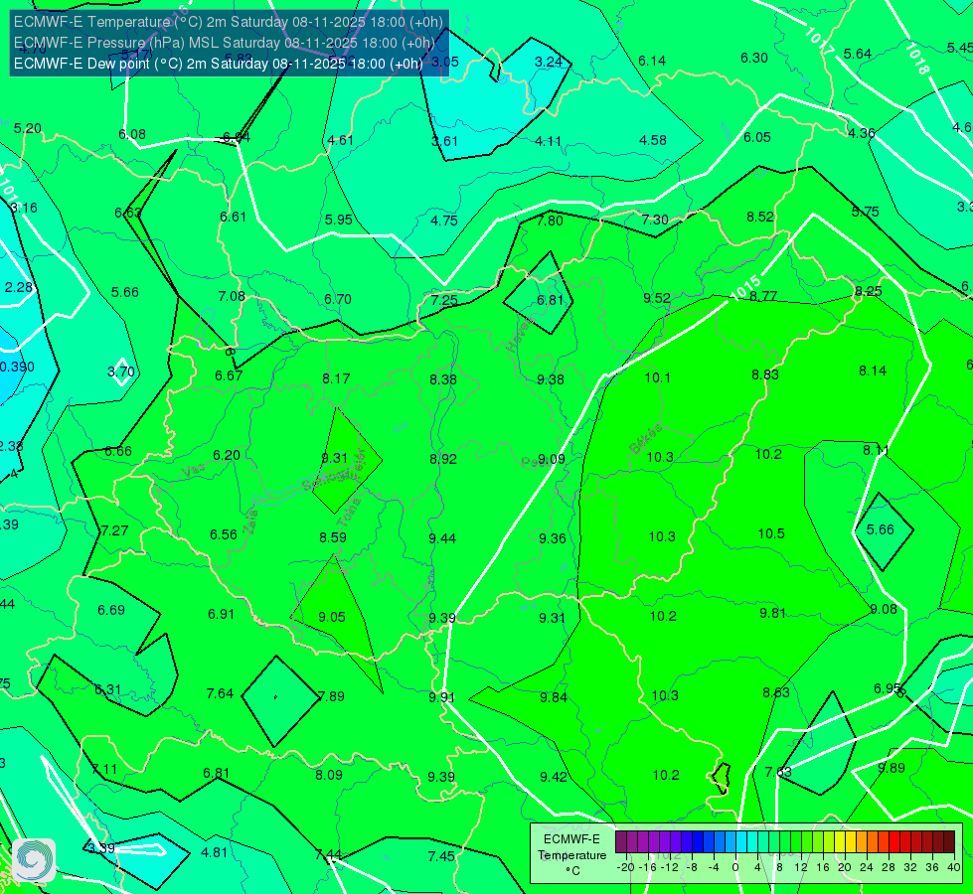The height and width of the screenshot is (894, 973).
Task: Click the 7.08 temperature value
Action: (233, 297)
